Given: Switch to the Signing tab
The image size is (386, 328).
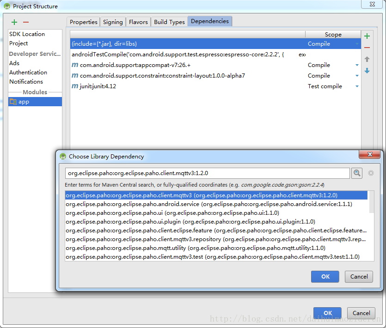Looking at the screenshot, I should point(113,22).
